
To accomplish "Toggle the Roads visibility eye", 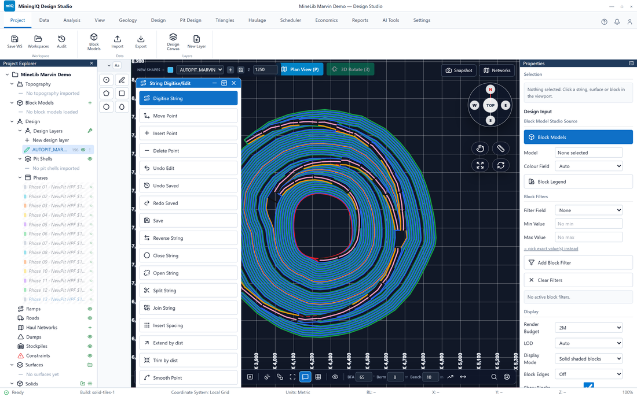I will [x=90, y=318].
